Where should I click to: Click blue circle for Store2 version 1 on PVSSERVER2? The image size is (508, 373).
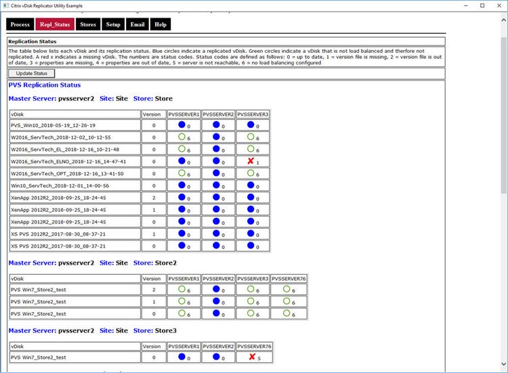[216, 301]
